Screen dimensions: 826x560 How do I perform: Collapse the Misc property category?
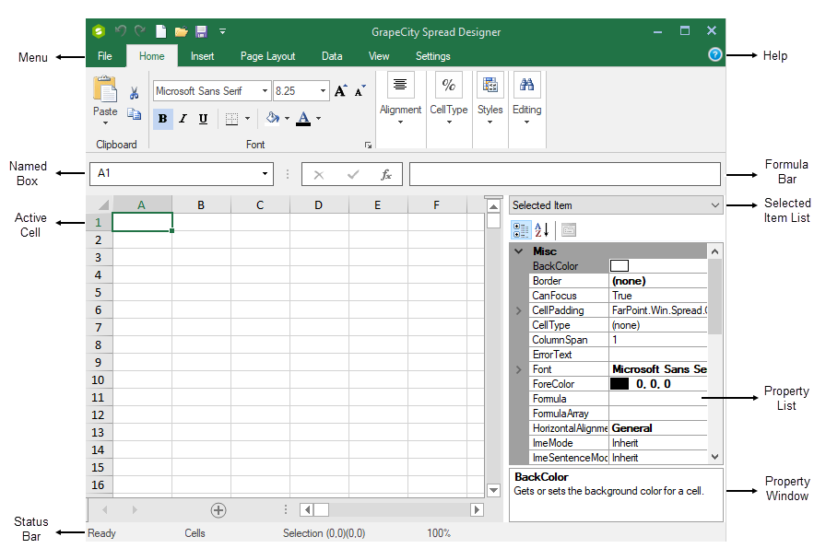(x=519, y=251)
